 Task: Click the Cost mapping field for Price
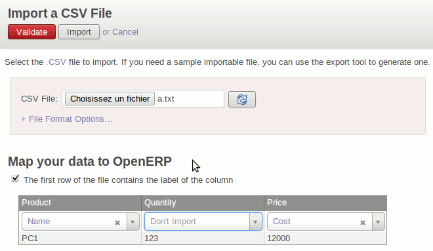(x=320, y=222)
